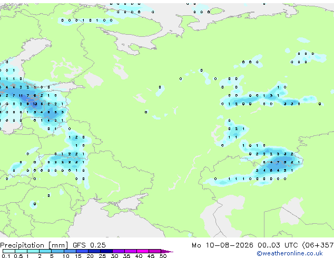Screen dimensions: 334x258
Task: Click the legend label '25'
Action: tap(102, 256)
